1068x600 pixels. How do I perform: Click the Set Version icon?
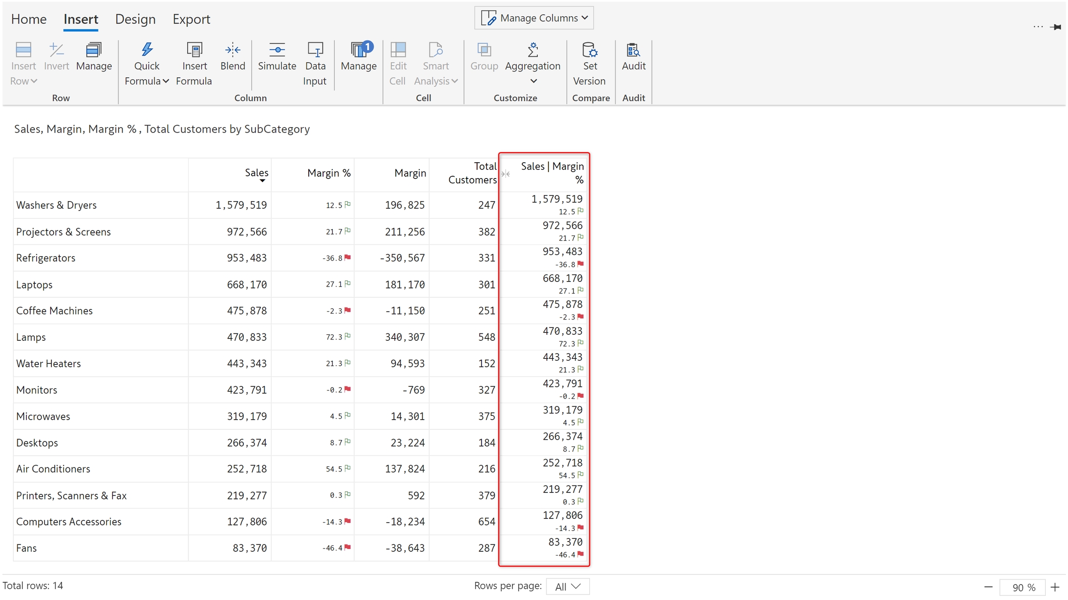pos(589,50)
